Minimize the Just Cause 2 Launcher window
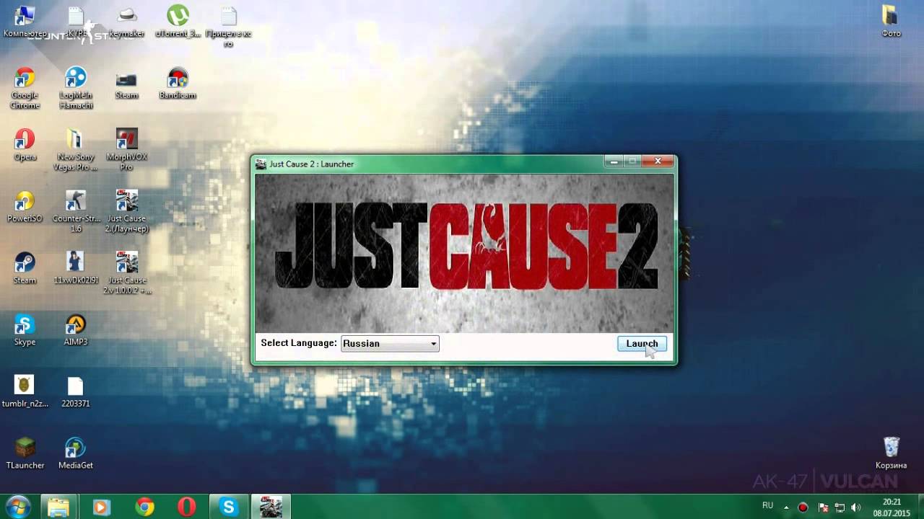Image resolution: width=924 pixels, height=519 pixels. (614, 161)
